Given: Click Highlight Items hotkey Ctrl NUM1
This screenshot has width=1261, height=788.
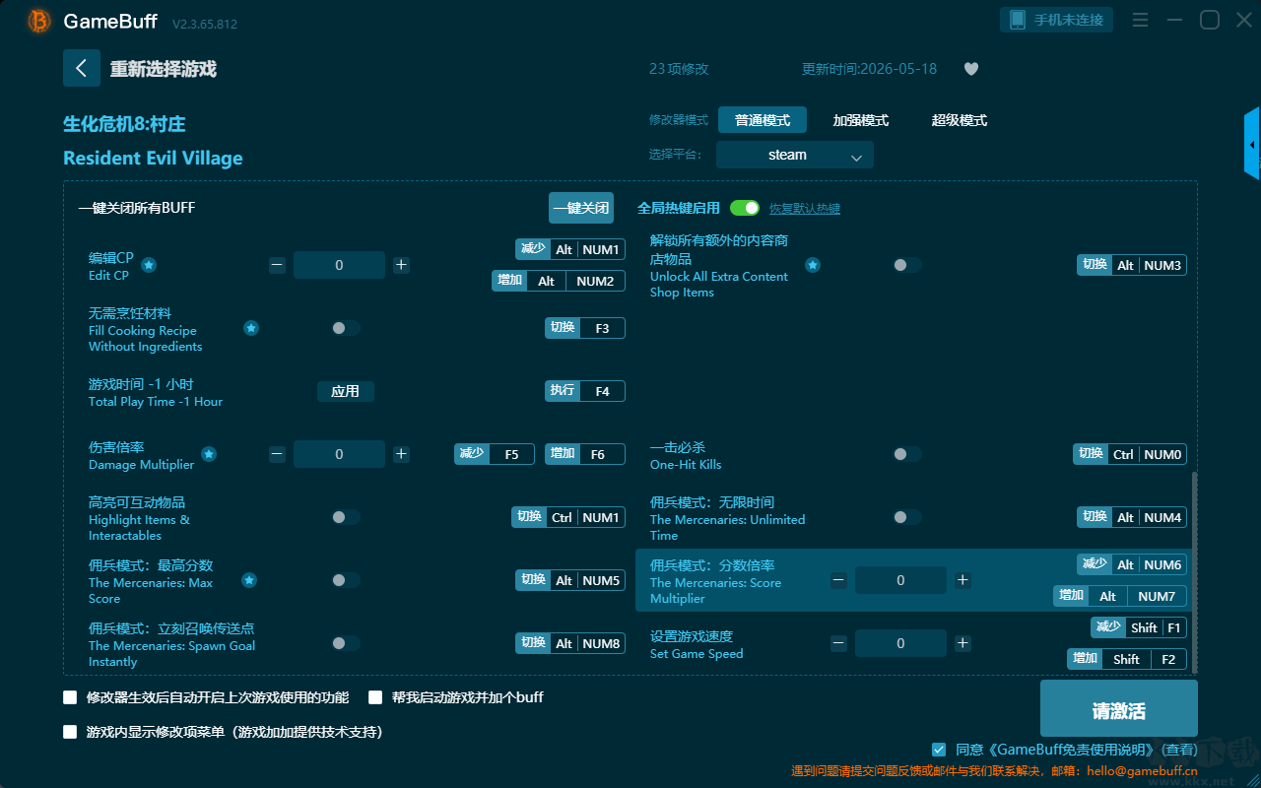Looking at the screenshot, I should coord(568,517).
